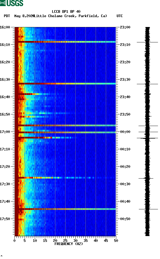
Task: Click the broadband event band at 17:00
Action: 65,132
